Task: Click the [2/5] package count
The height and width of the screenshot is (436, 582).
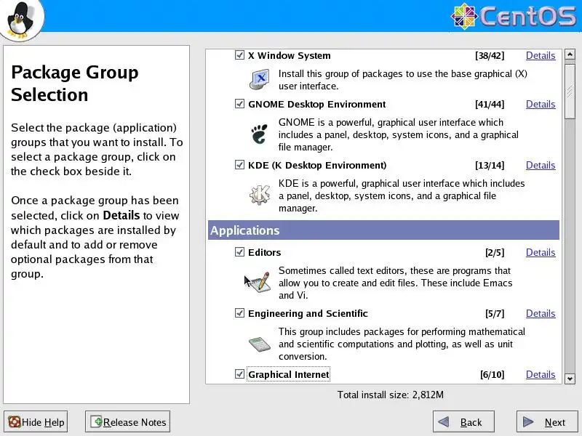Action: 495,252
